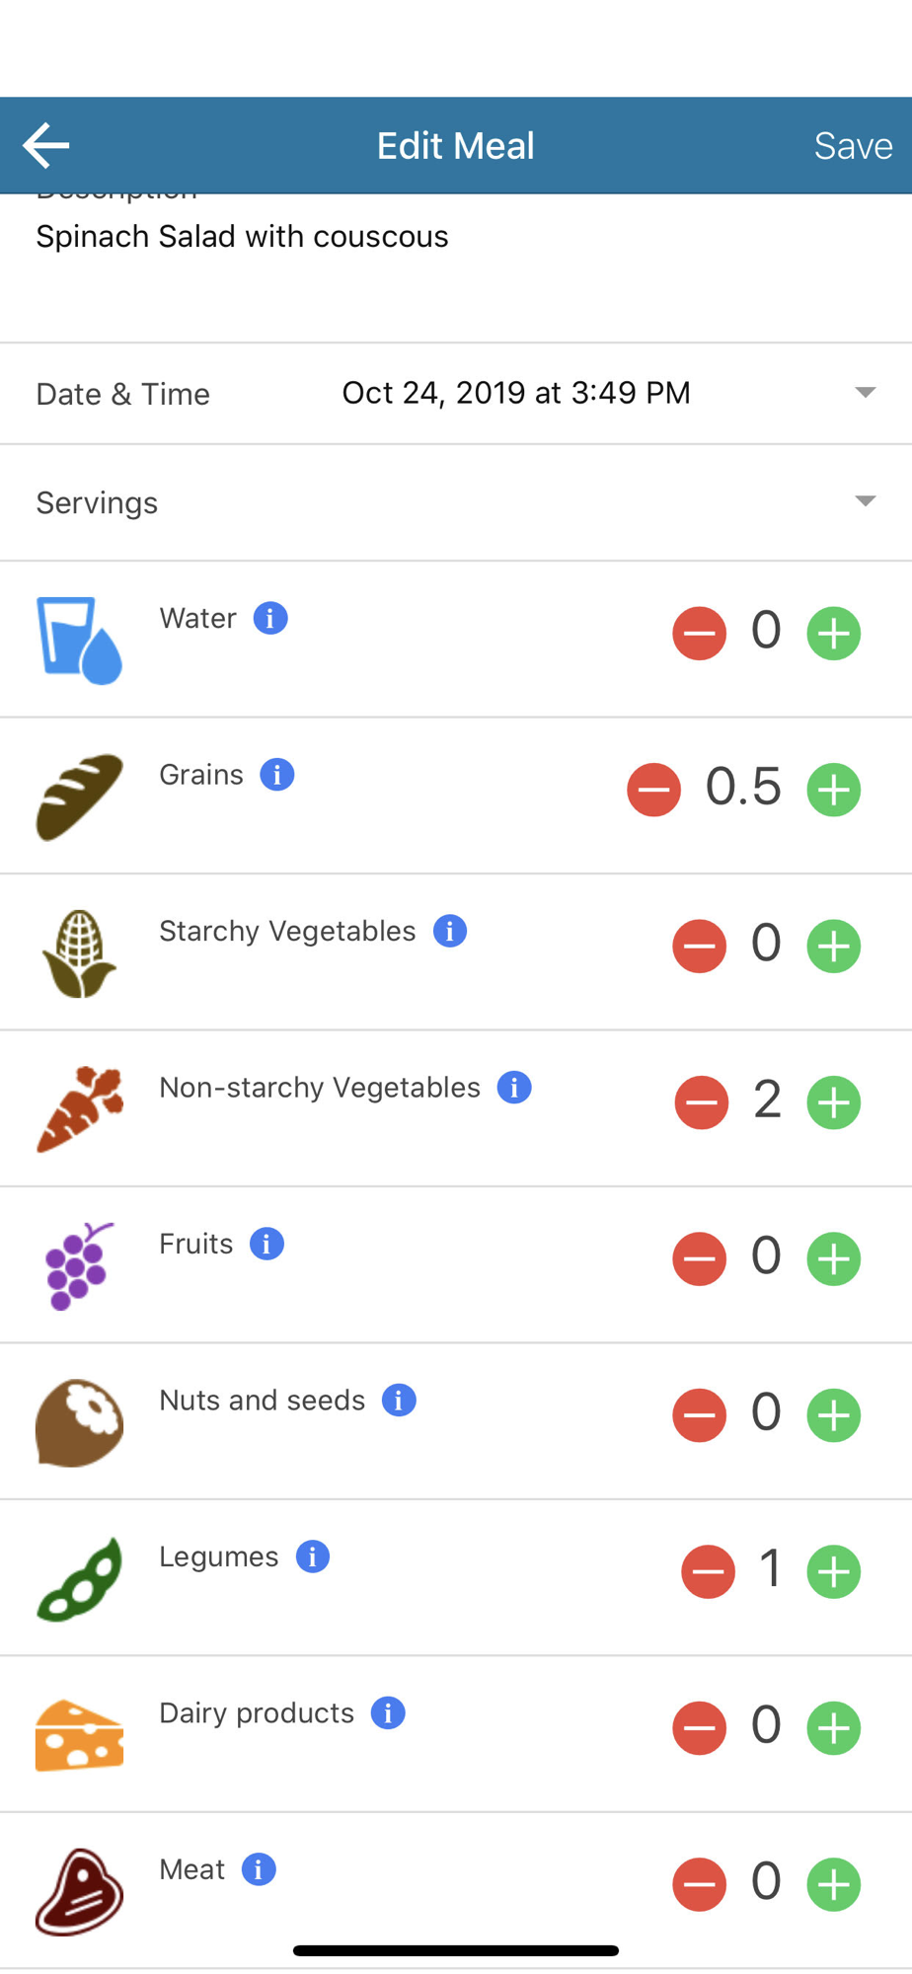
Task: Increase Fruits servings with plus
Action: [x=834, y=1258]
